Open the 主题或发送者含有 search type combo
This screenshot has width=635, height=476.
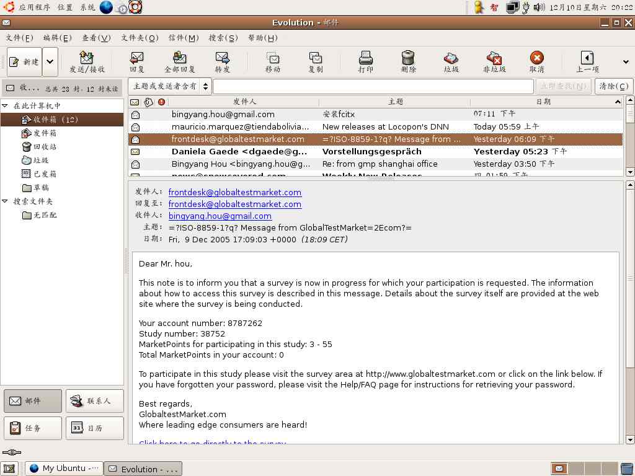170,86
